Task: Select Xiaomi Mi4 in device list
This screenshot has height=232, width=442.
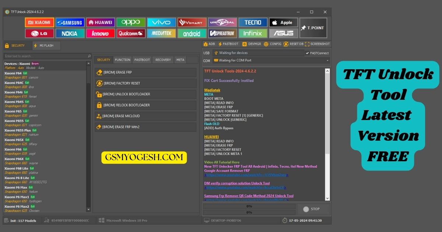Action: pyautogui.click(x=45, y=75)
